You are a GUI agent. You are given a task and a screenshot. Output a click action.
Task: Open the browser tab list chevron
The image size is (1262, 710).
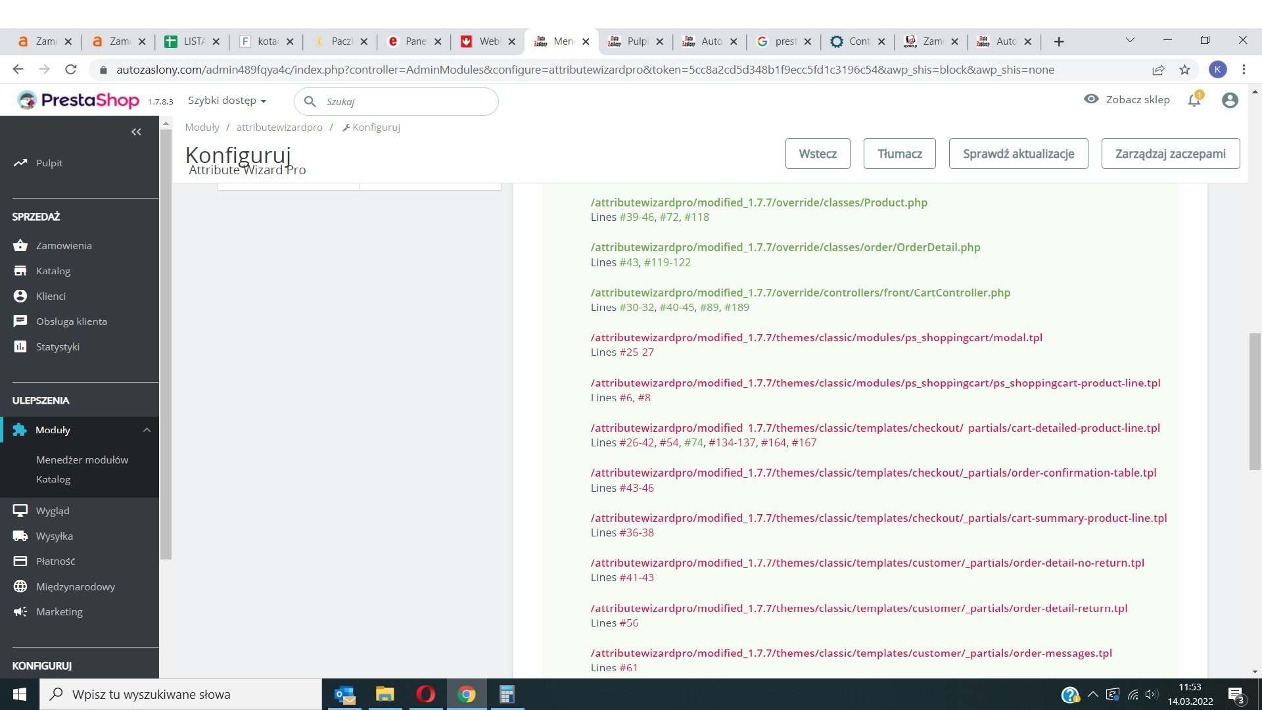point(1130,41)
